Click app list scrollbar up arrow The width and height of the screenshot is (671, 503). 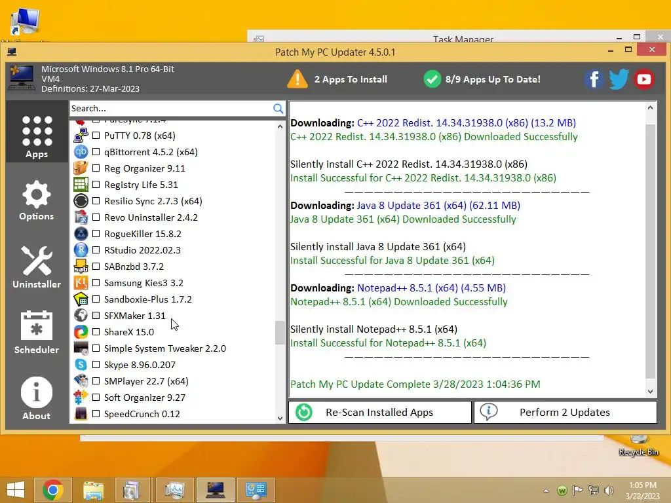point(280,126)
